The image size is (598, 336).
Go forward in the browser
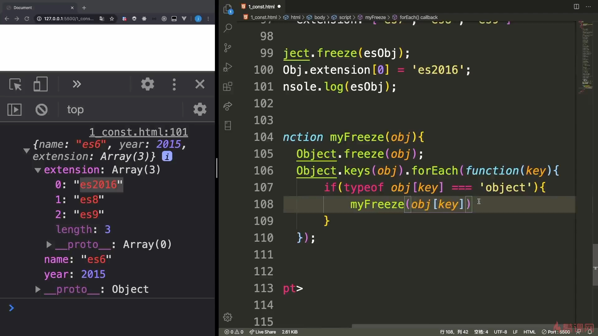[17, 19]
